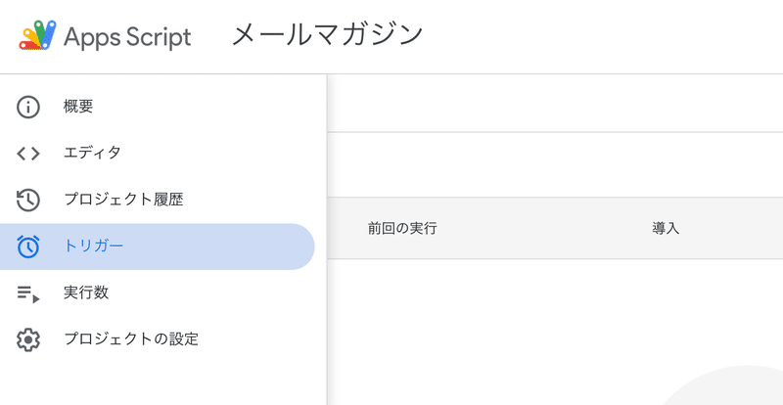Click the プロジェクトの設定 gear icon

point(28,339)
